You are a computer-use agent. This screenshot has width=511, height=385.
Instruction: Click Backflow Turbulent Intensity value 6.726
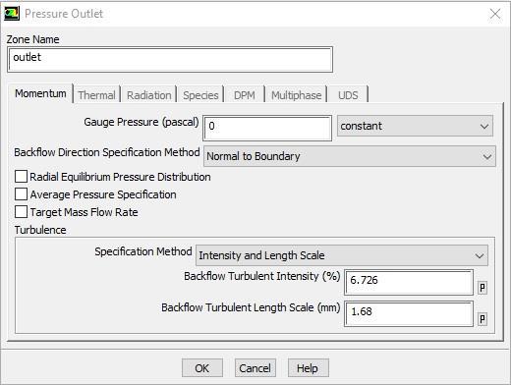[409, 282]
